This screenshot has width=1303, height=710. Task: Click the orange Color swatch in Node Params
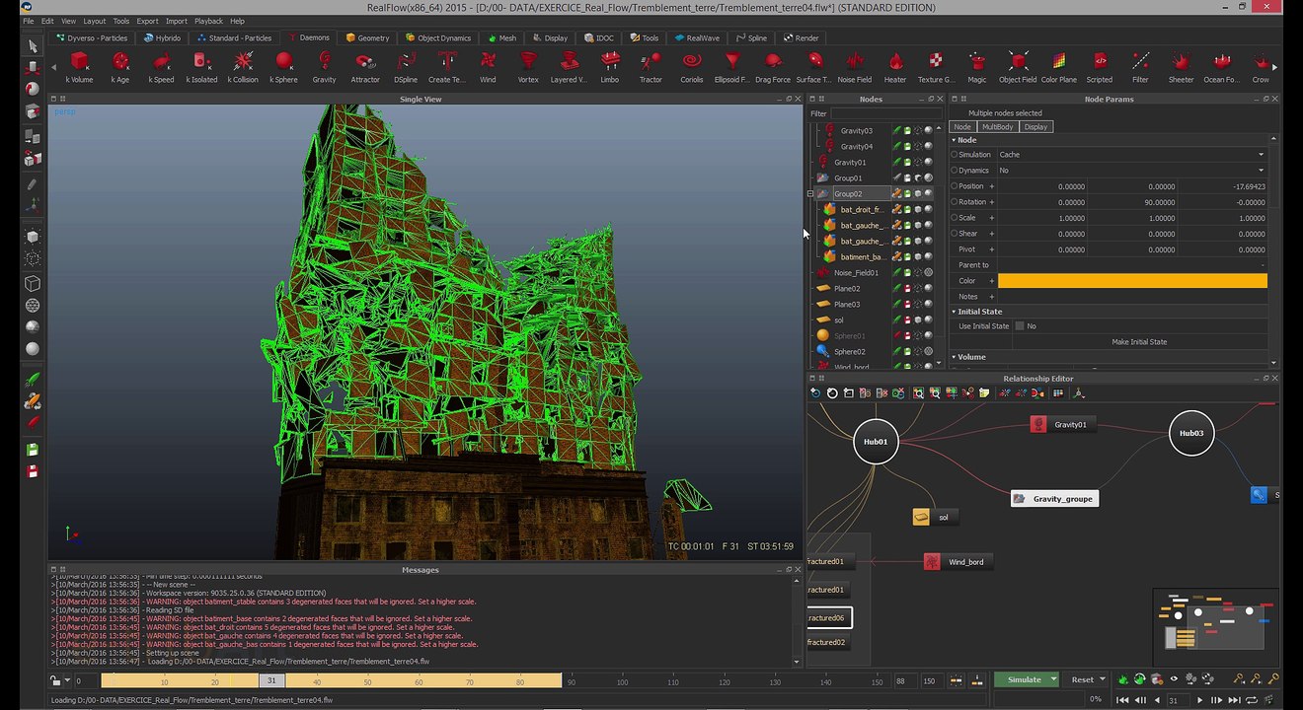click(x=1131, y=281)
